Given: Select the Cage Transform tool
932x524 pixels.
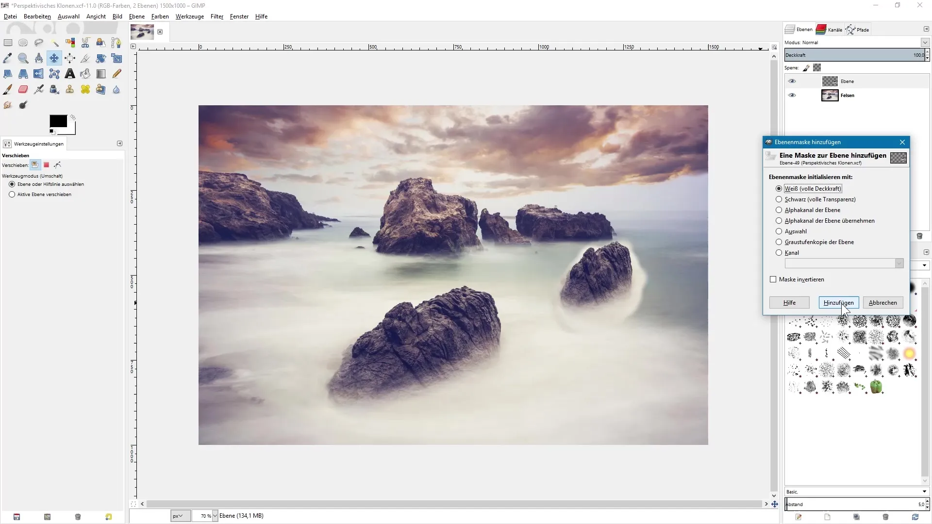Looking at the screenshot, I should pyautogui.click(x=54, y=74).
